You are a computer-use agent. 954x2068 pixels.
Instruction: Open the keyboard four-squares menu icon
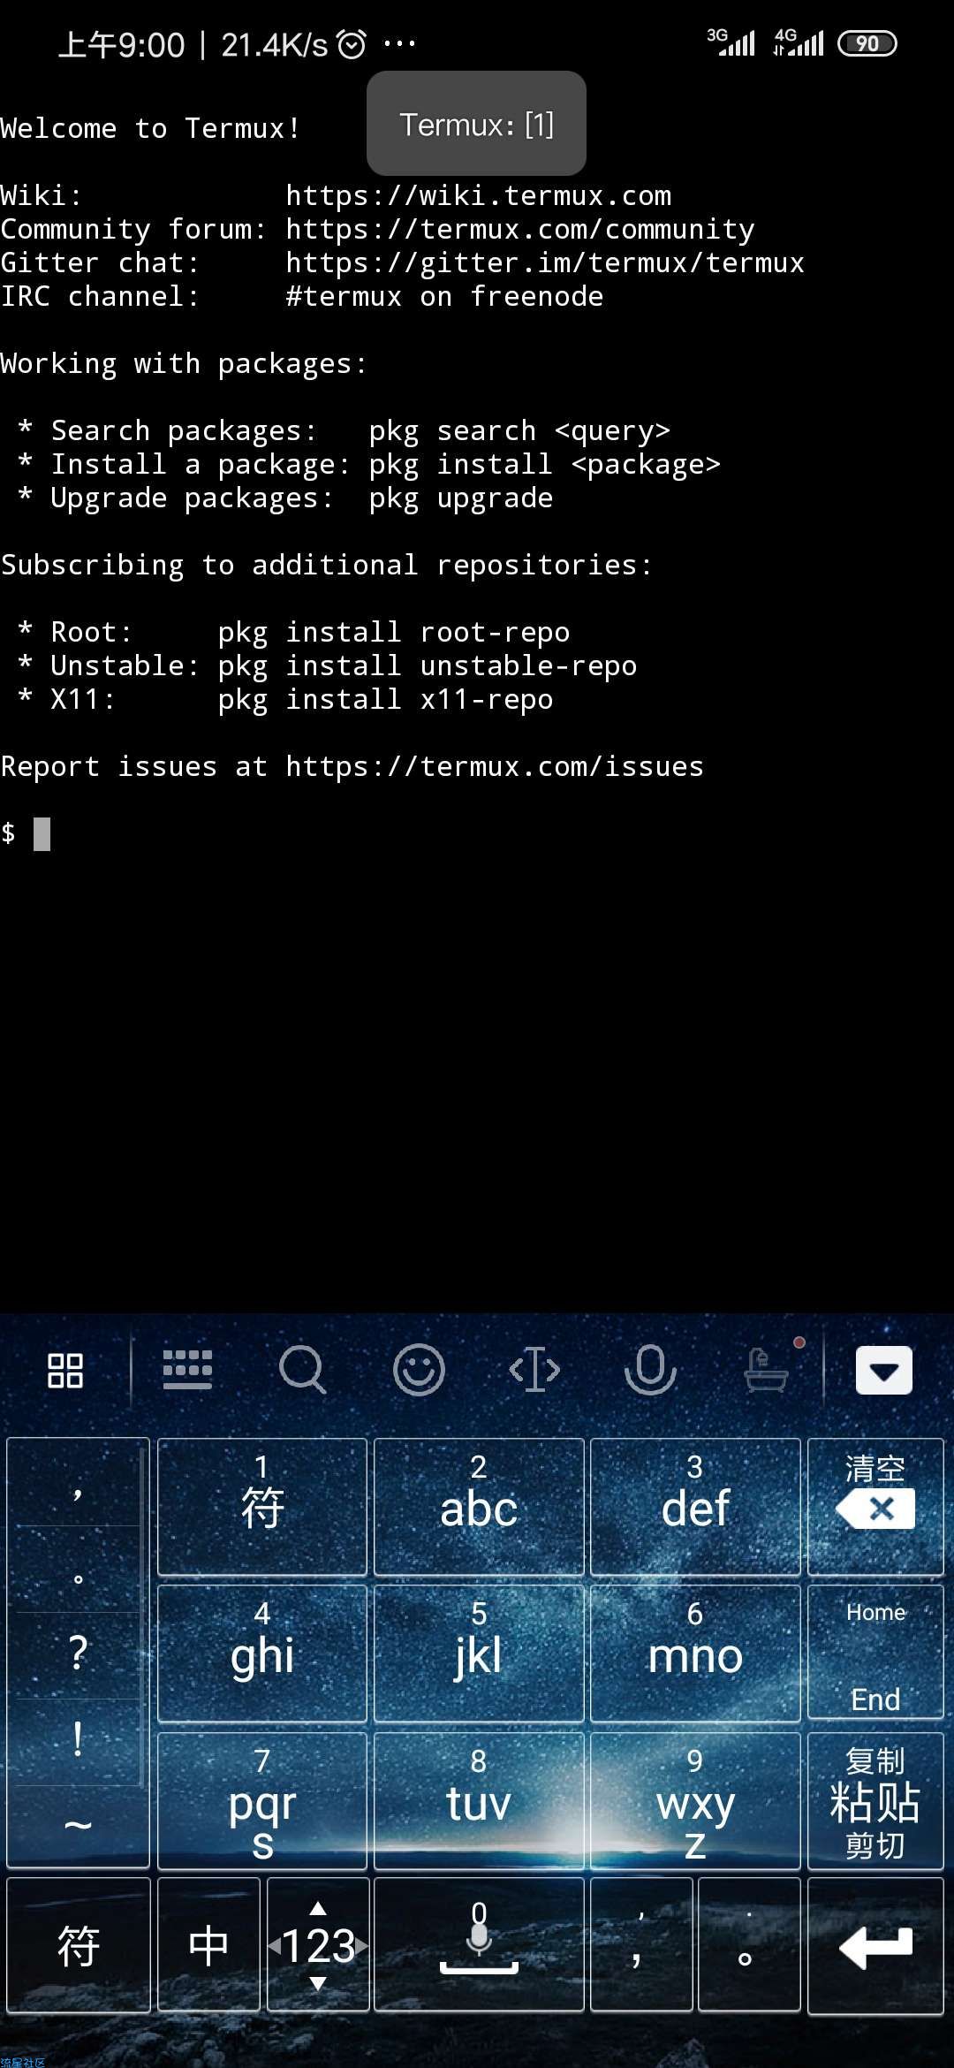pyautogui.click(x=65, y=1371)
